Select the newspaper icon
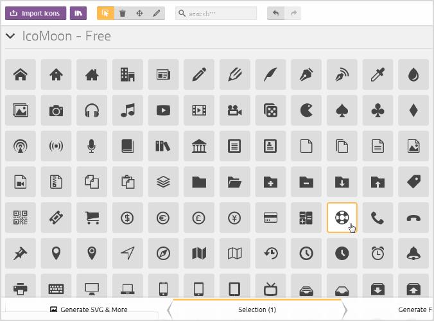 point(163,74)
